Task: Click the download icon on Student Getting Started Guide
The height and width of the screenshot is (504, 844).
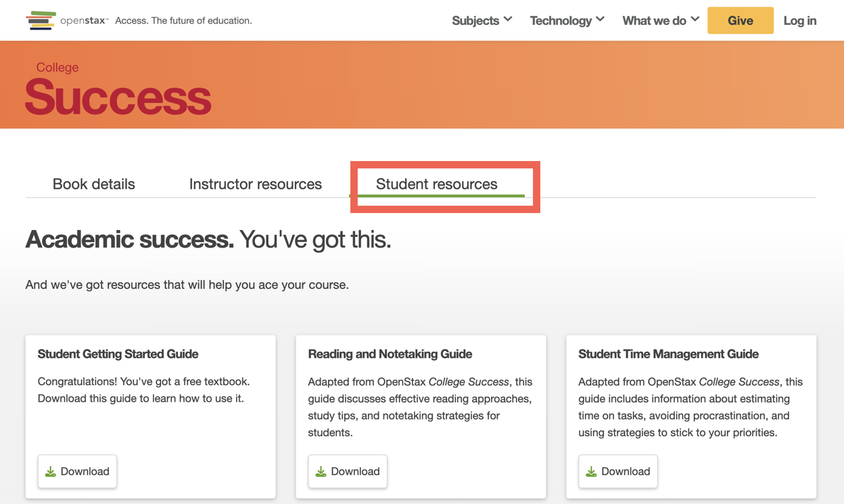Action: point(51,471)
